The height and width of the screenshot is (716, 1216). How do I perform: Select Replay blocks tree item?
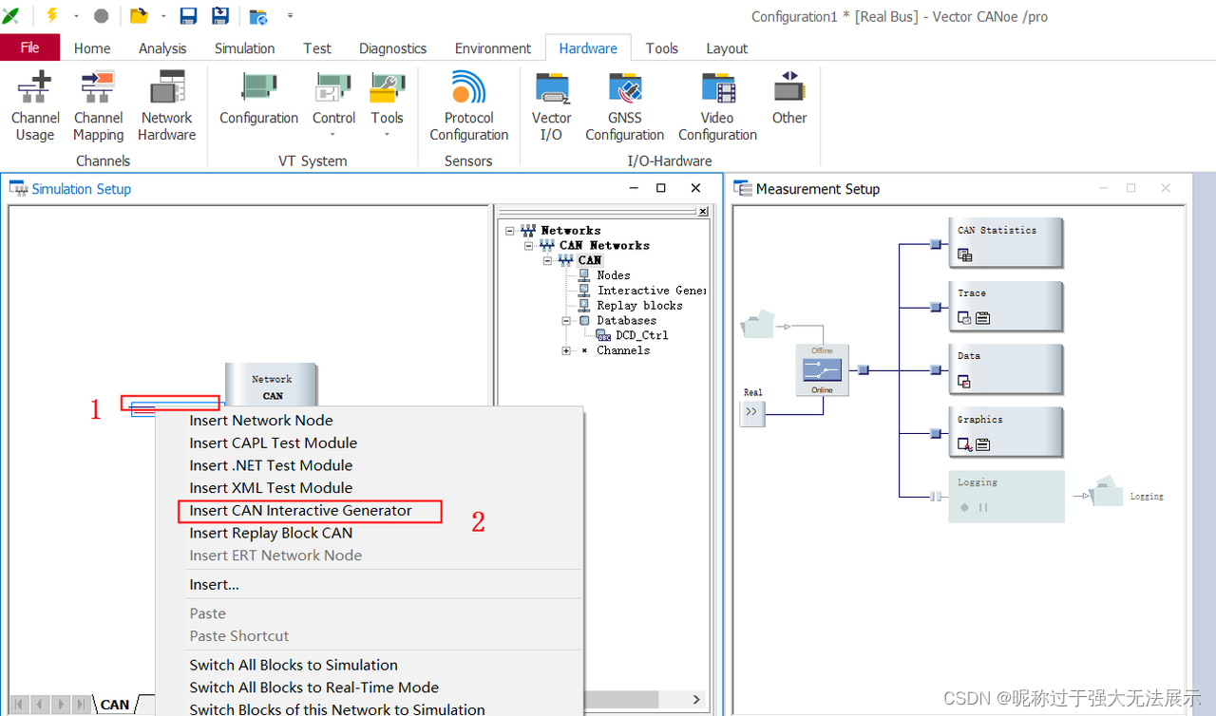click(639, 306)
